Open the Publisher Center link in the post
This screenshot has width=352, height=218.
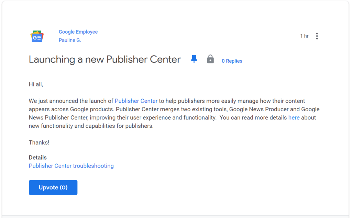pyautogui.click(x=136, y=101)
